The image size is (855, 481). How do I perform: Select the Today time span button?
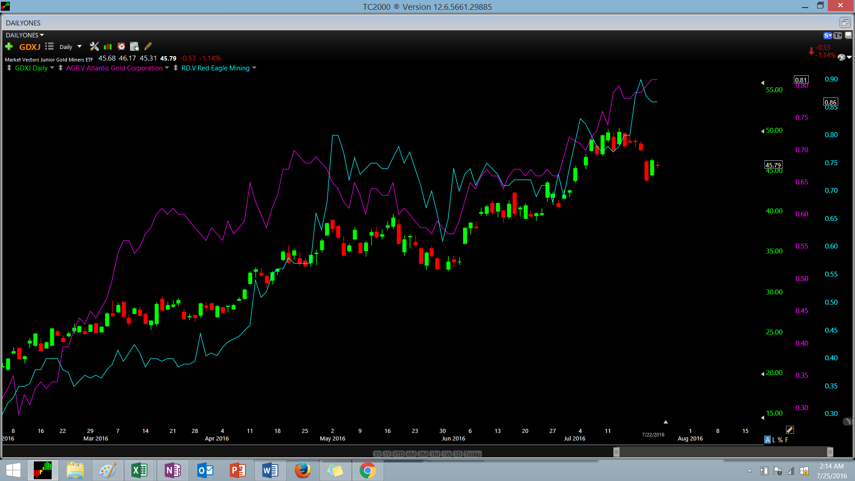(473, 454)
